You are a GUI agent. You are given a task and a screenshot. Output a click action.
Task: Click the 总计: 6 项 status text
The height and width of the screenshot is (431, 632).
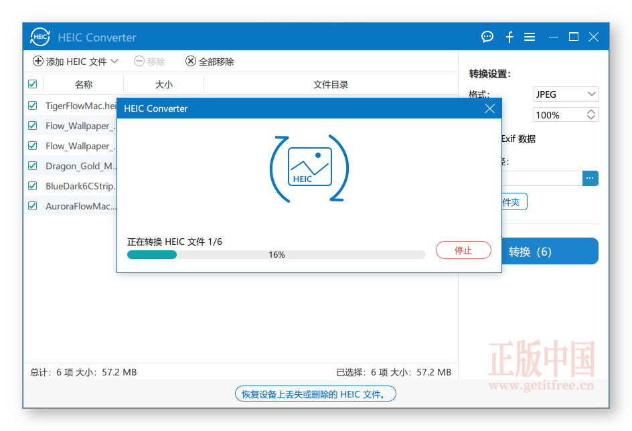[83, 372]
